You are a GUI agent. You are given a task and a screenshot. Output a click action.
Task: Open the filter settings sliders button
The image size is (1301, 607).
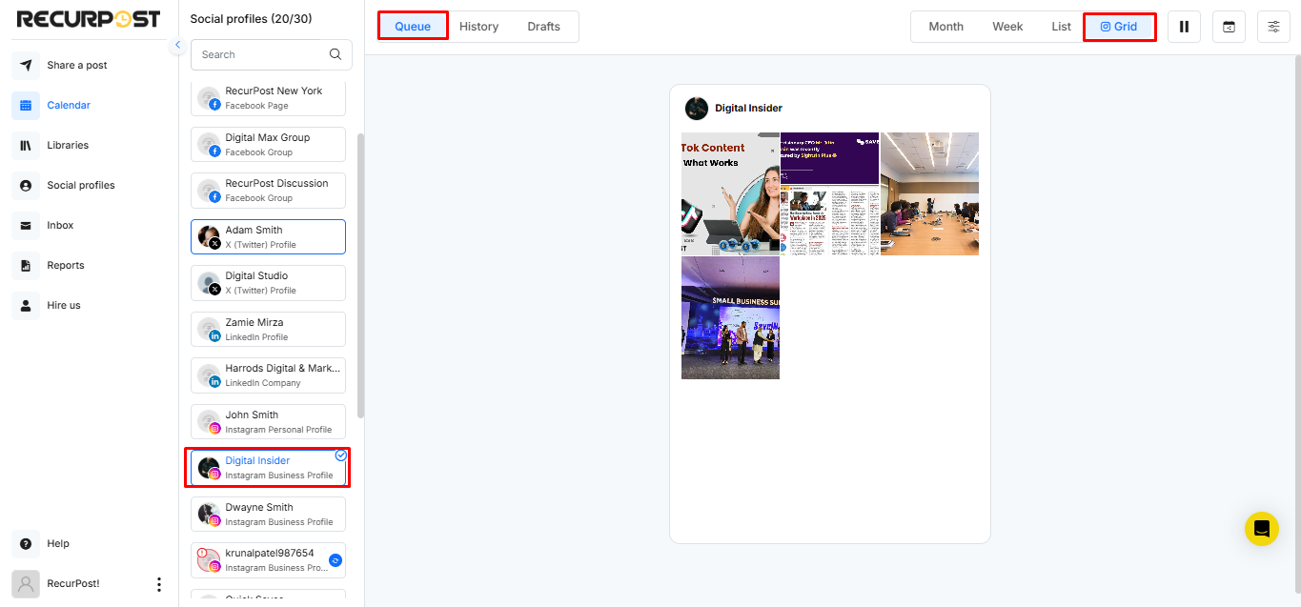coord(1273,27)
